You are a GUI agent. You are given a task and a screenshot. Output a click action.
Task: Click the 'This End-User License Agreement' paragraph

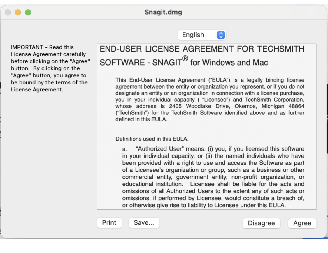tap(210, 100)
